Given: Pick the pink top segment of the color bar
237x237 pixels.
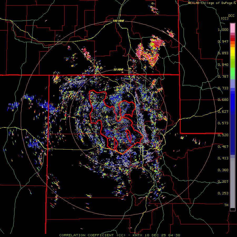Looking at the screenshot, I should click(x=233, y=28).
